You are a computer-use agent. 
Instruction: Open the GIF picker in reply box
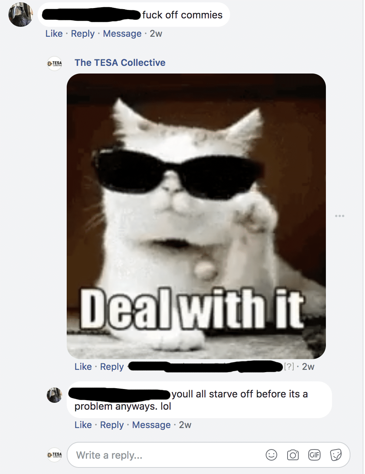pyautogui.click(x=314, y=455)
